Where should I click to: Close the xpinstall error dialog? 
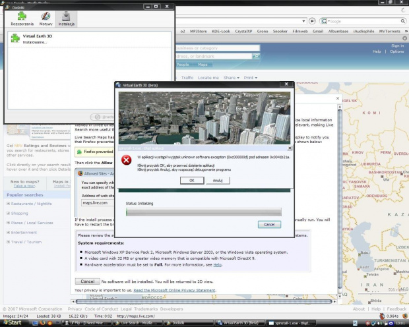[x=290, y=148]
